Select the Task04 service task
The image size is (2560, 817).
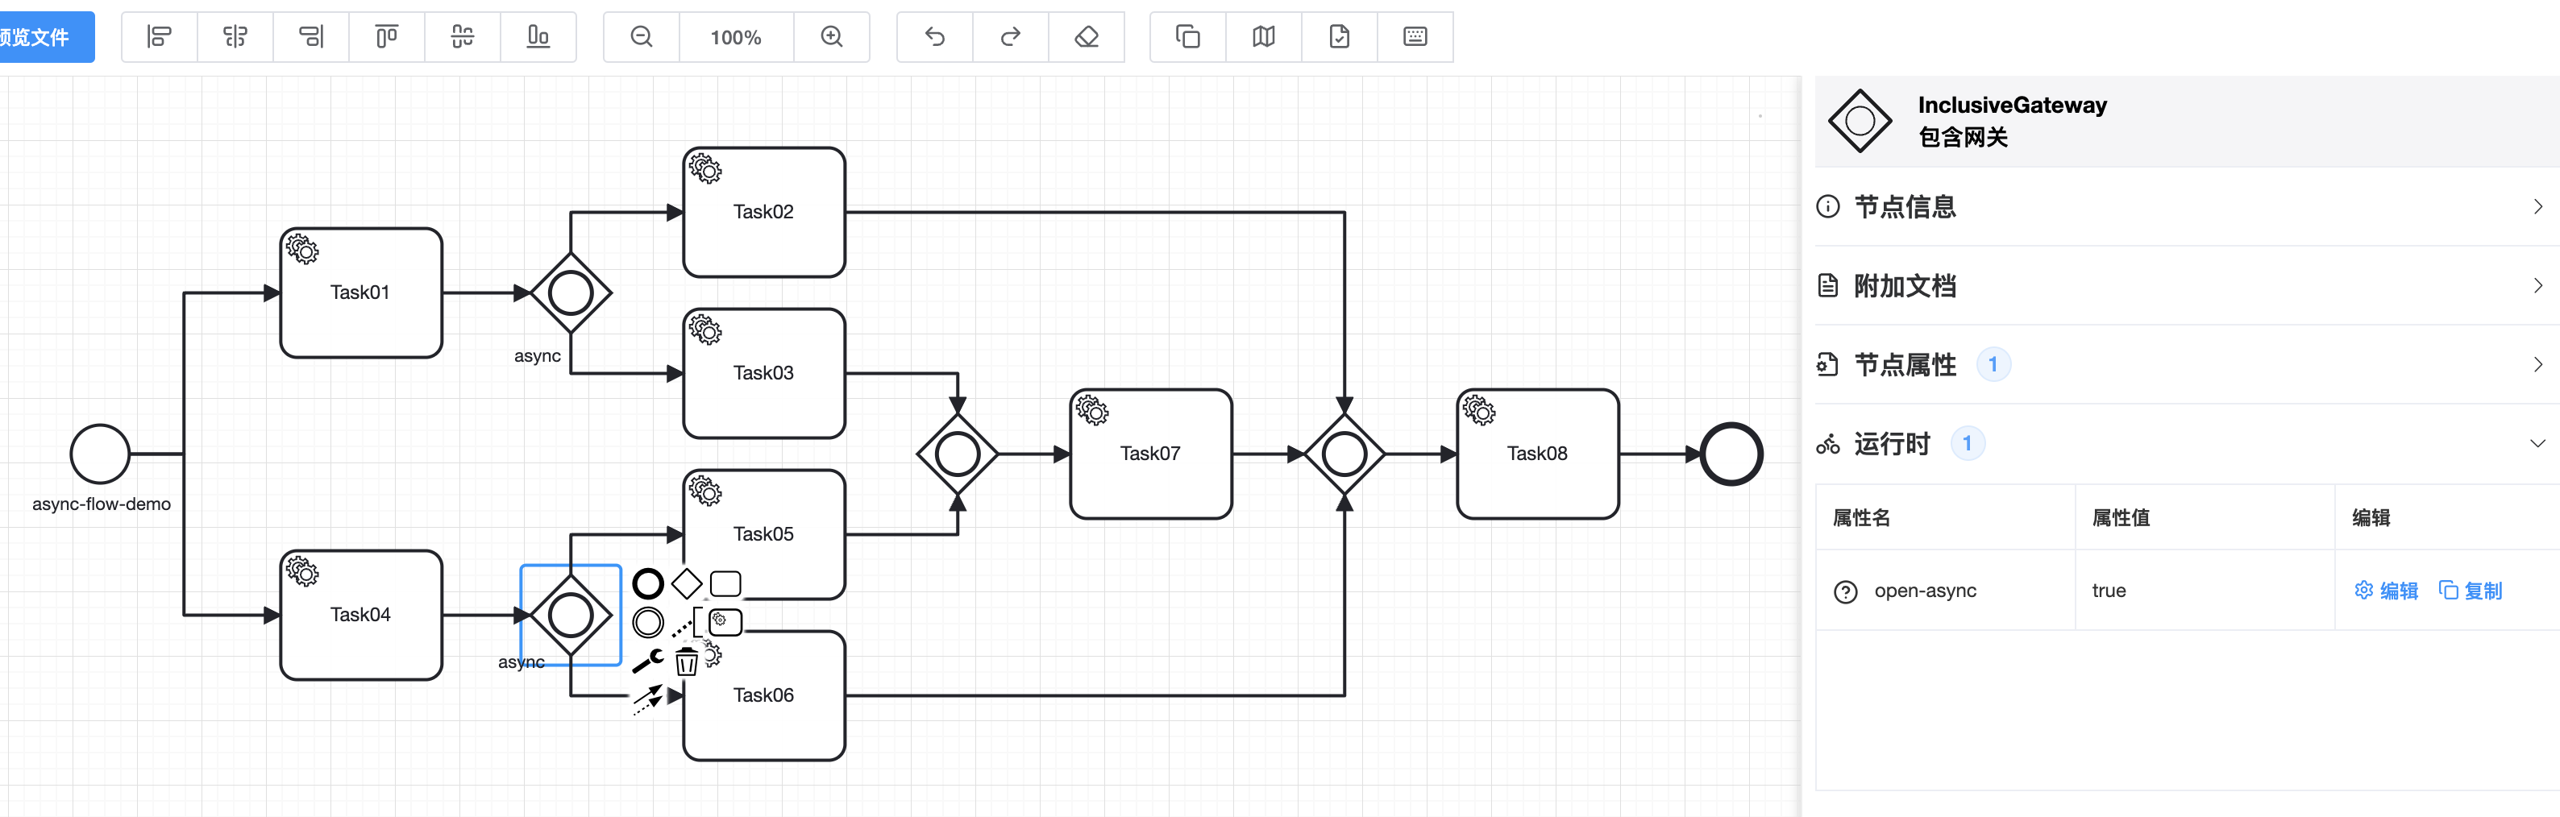(x=362, y=616)
